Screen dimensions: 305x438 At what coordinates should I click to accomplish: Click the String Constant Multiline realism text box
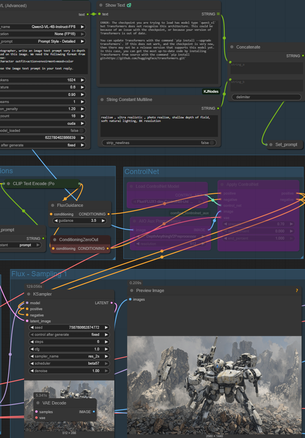point(159,126)
